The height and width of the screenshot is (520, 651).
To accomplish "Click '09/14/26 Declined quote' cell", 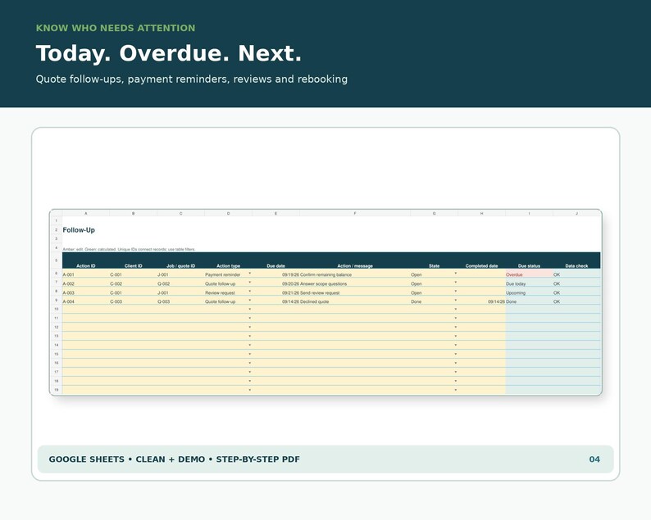I will [x=305, y=301].
